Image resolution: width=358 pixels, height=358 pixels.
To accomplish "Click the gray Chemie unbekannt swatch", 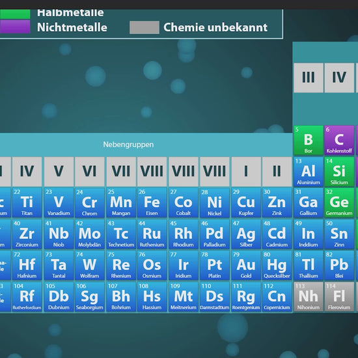I will pyautogui.click(x=145, y=27).
